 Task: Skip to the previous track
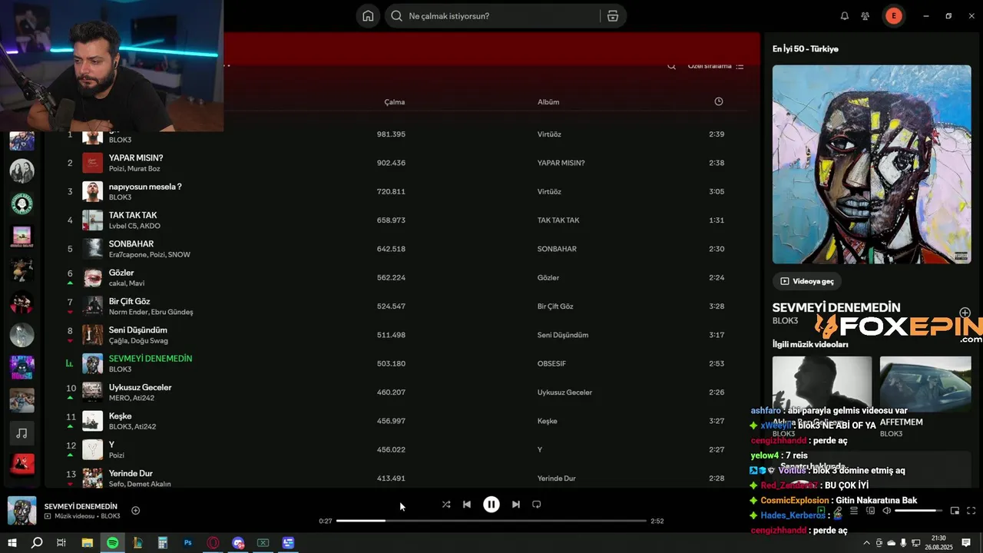coord(467,505)
